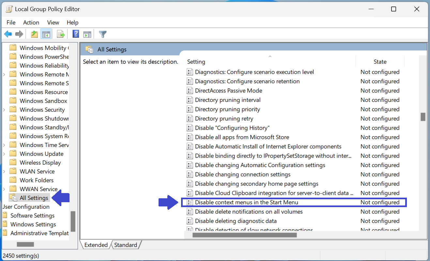Screen dimensions: 430x261
Task: Click the Show/Hide Action Pane icon
Action: 87,34
